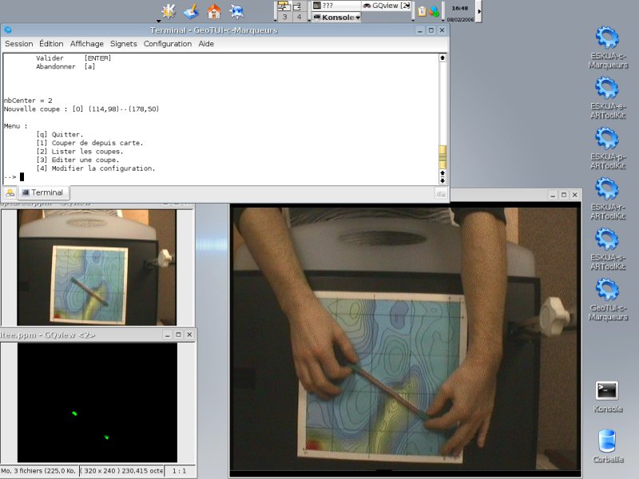Click the large camera image of hands on map
Viewport: 639px width, 479px height.
tap(405, 338)
